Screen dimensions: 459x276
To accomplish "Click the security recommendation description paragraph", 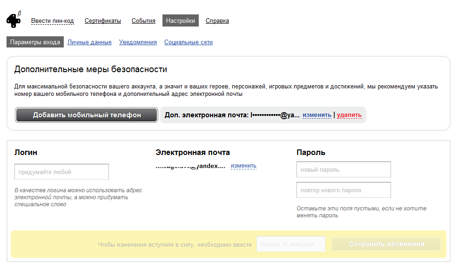I will 226,90.
